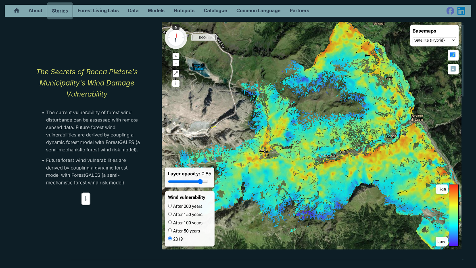Open the Common Language page
The width and height of the screenshot is (476, 268).
tap(258, 10)
